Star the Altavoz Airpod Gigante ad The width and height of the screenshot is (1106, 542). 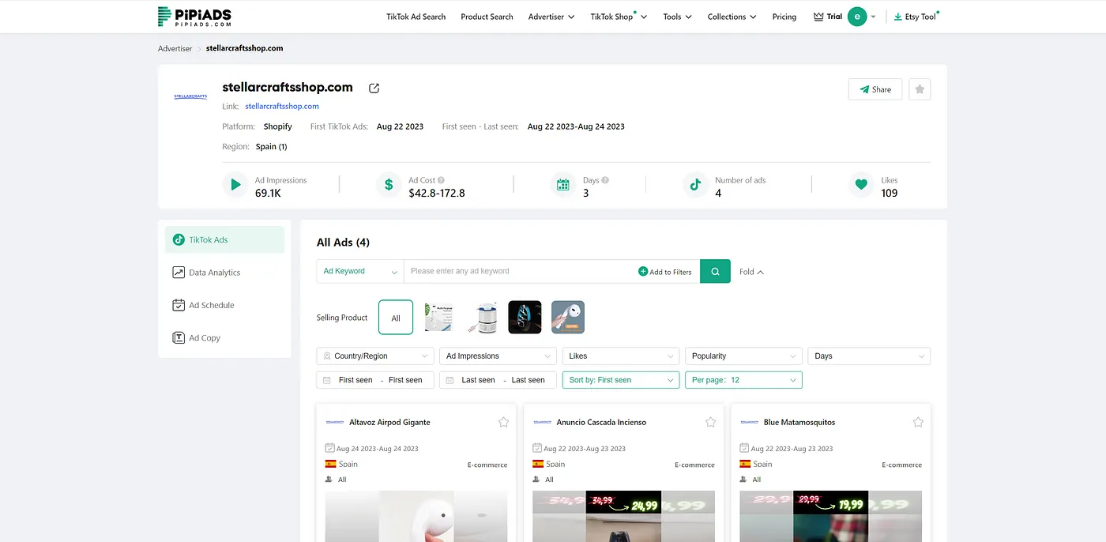click(x=503, y=422)
